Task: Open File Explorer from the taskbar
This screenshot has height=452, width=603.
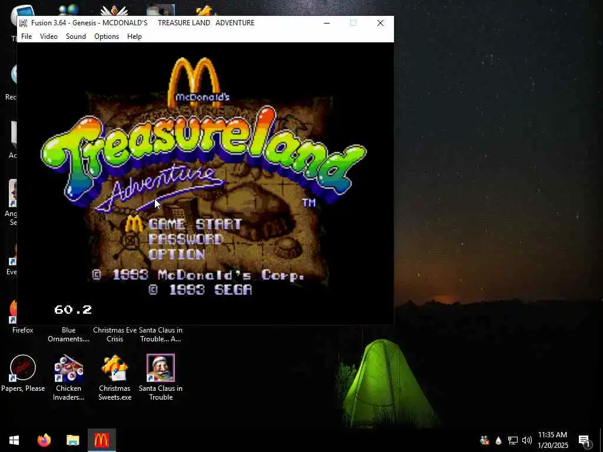Action: pyautogui.click(x=72, y=440)
